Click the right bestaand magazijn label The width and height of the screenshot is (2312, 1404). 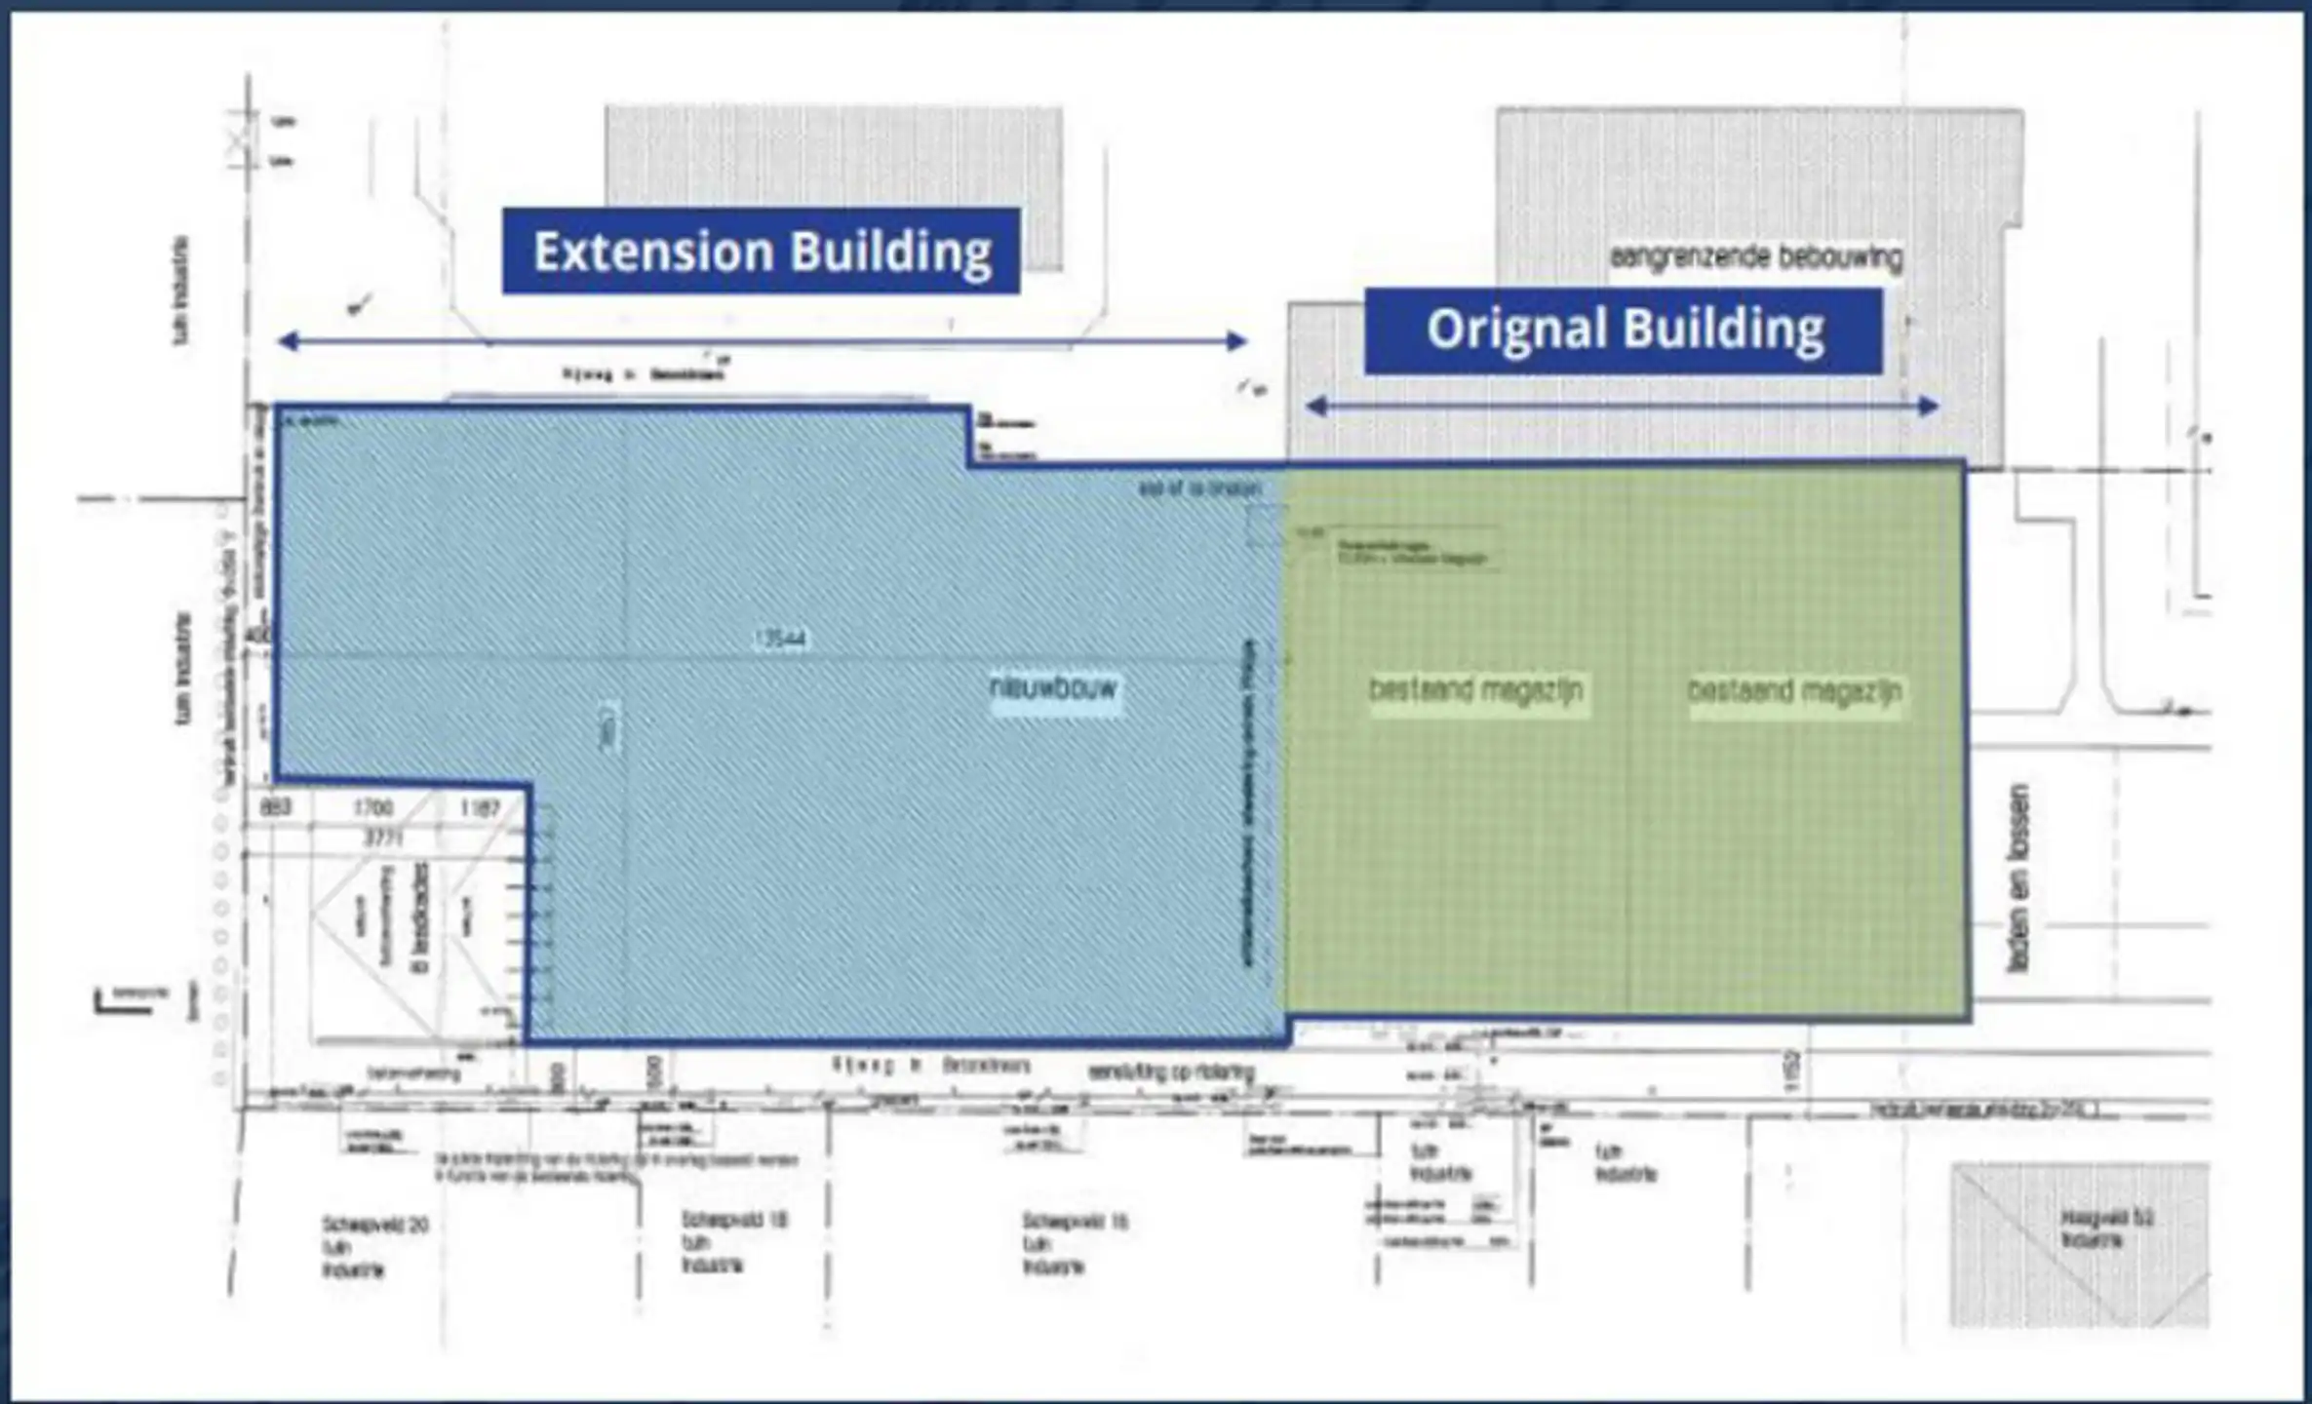click(1794, 692)
